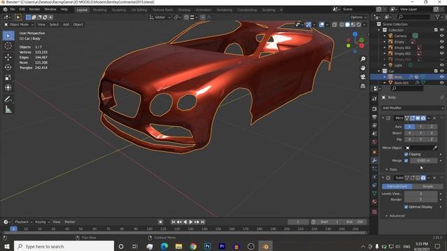Remove the Subdivision modifier
The image size is (447, 251).
pos(434,178)
